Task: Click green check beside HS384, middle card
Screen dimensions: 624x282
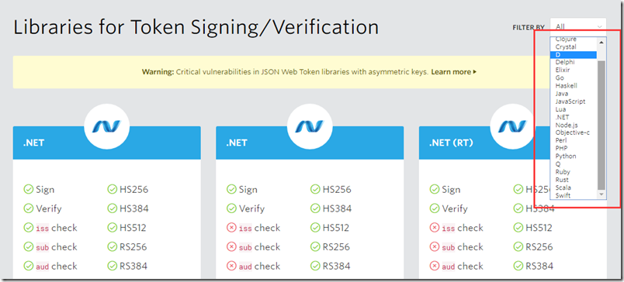Action: coord(315,208)
